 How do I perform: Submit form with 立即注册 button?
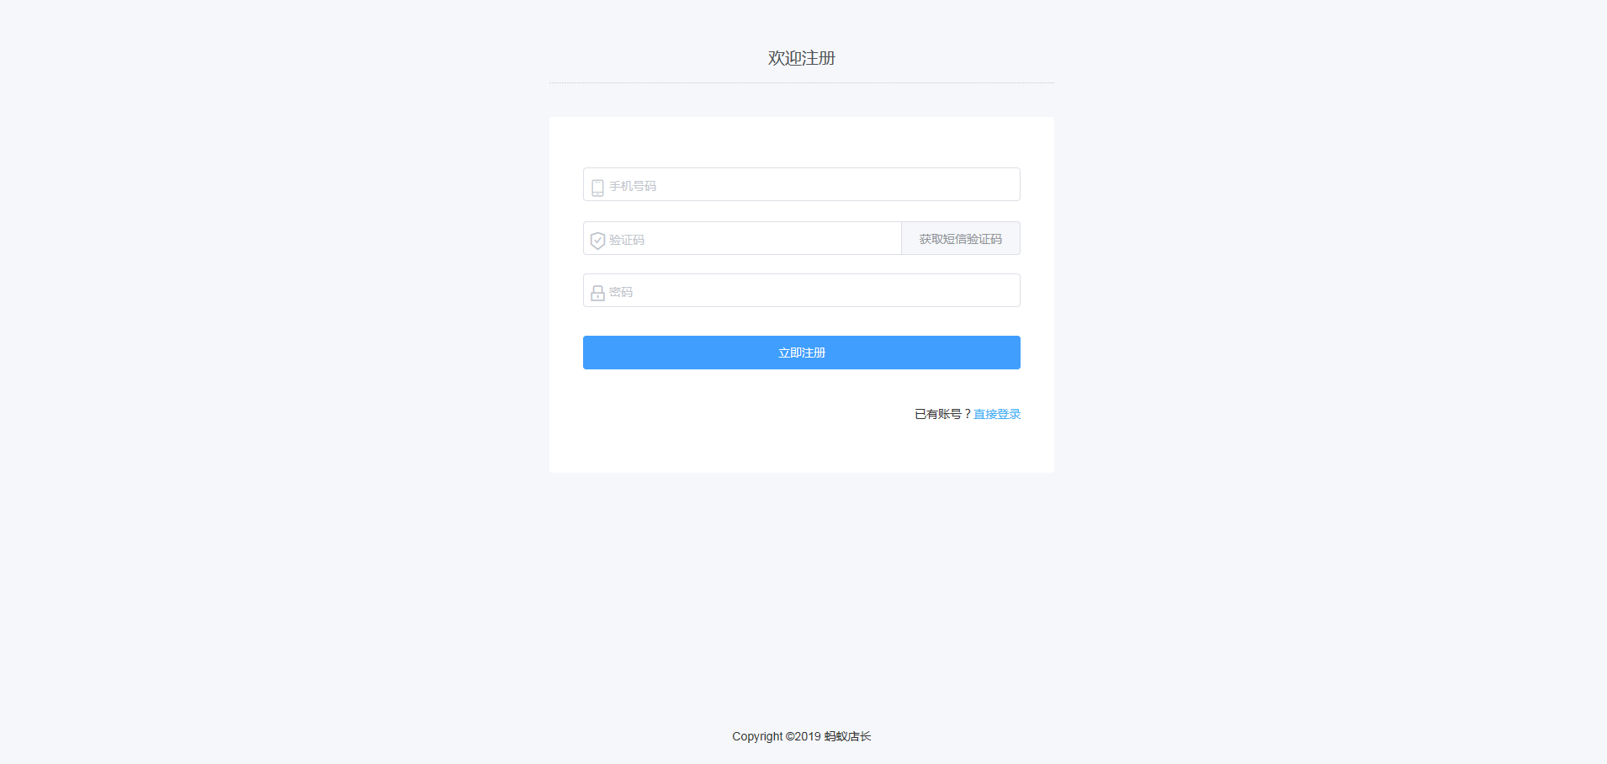pos(801,353)
